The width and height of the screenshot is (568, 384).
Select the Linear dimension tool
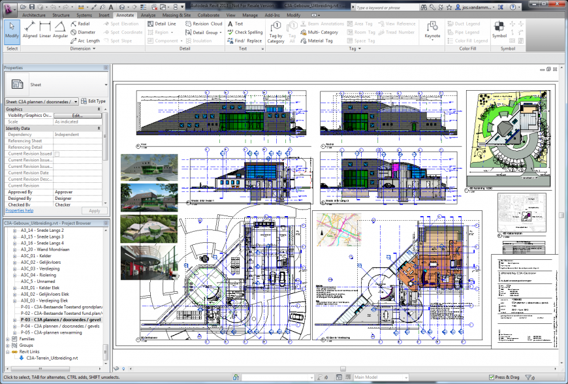tap(45, 29)
